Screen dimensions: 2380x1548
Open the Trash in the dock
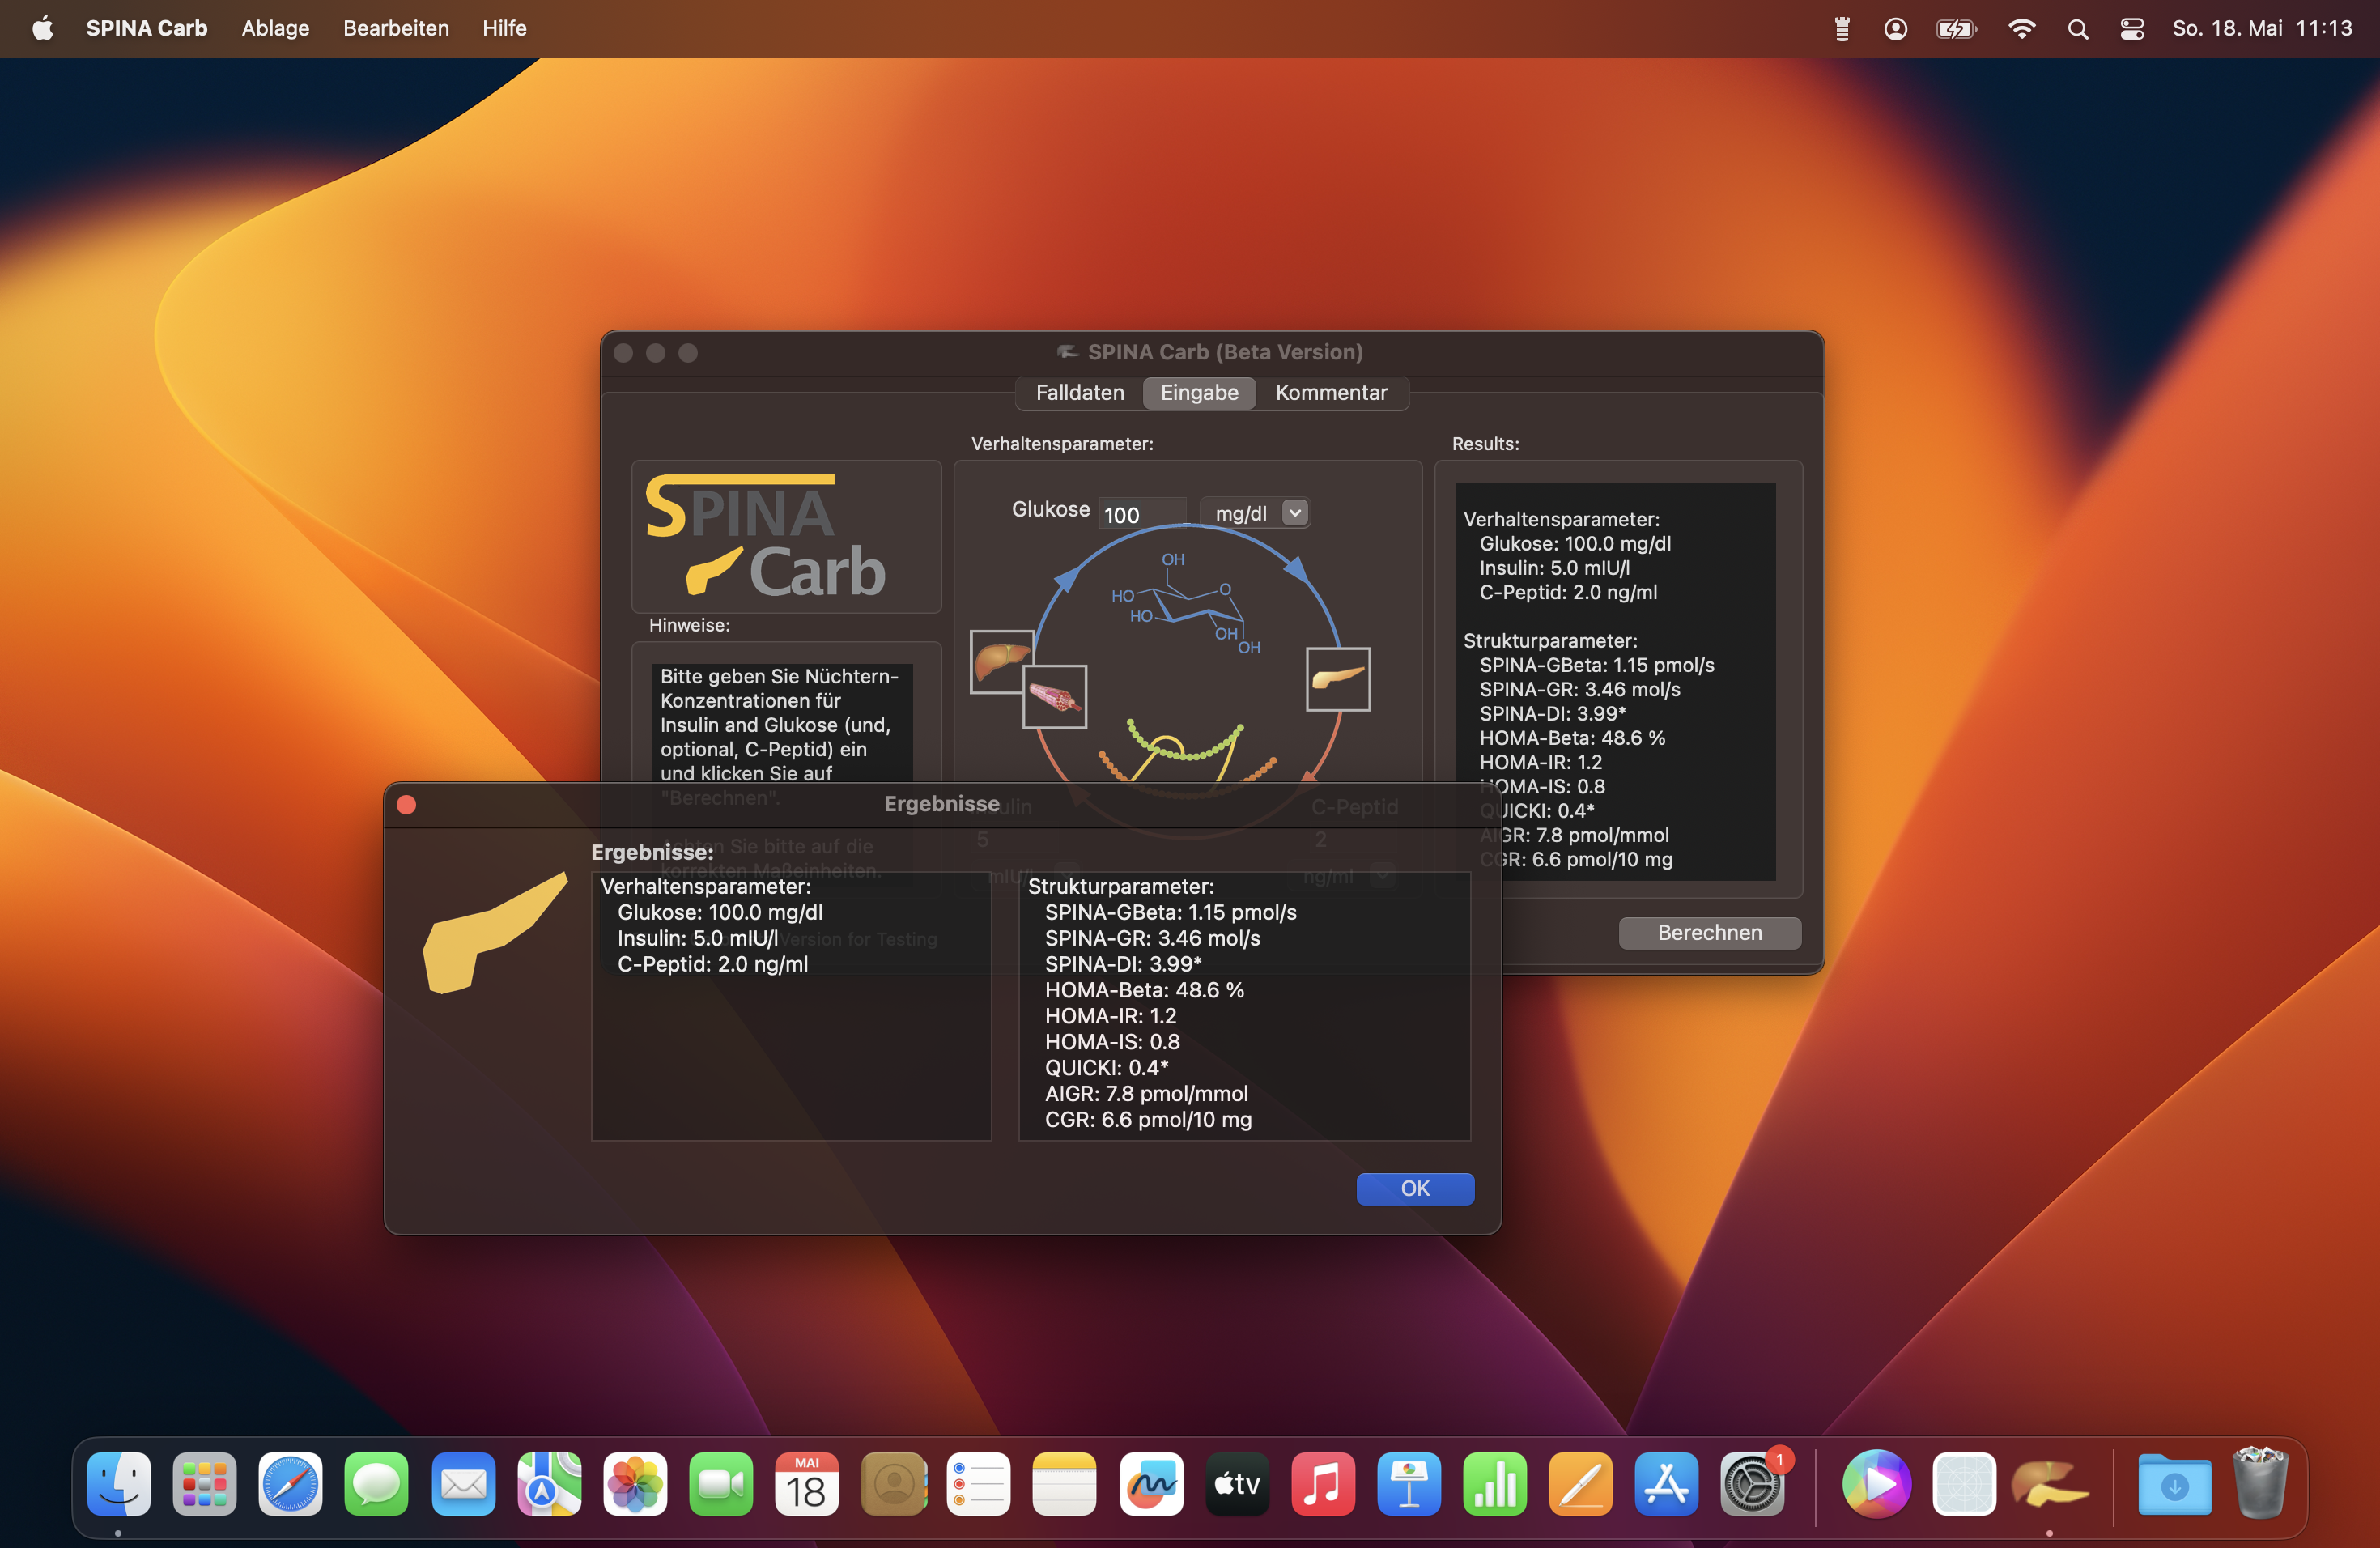tap(2260, 1484)
